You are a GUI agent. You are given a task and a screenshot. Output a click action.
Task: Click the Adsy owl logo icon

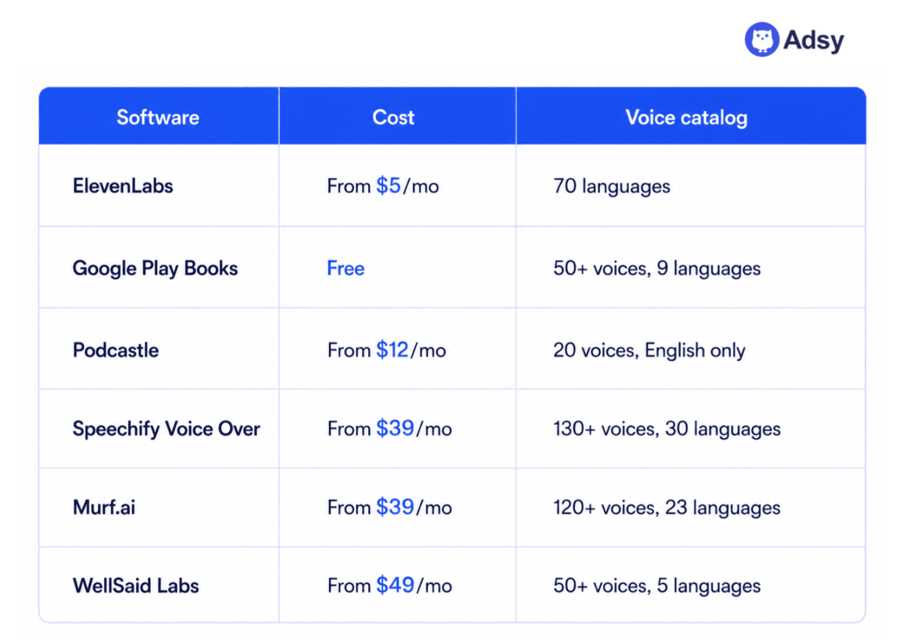tap(761, 40)
